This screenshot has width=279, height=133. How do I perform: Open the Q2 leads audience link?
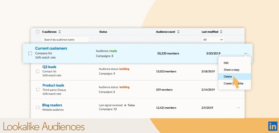(x=49, y=67)
